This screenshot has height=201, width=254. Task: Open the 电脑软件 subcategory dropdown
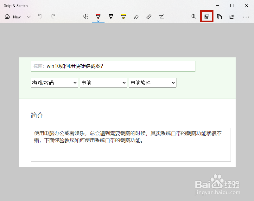point(152,82)
